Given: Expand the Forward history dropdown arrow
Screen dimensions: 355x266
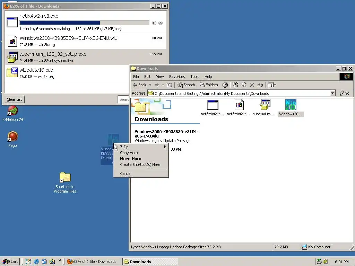Looking at the screenshot, I should 163,85.
